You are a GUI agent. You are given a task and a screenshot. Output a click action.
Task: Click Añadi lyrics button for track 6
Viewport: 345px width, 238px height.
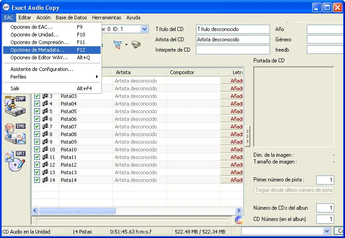point(232,119)
